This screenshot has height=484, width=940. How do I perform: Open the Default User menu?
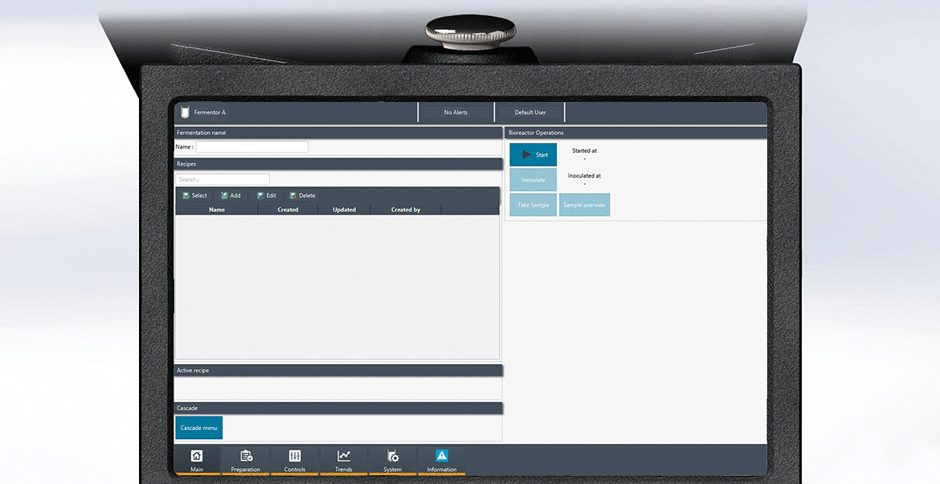click(530, 113)
